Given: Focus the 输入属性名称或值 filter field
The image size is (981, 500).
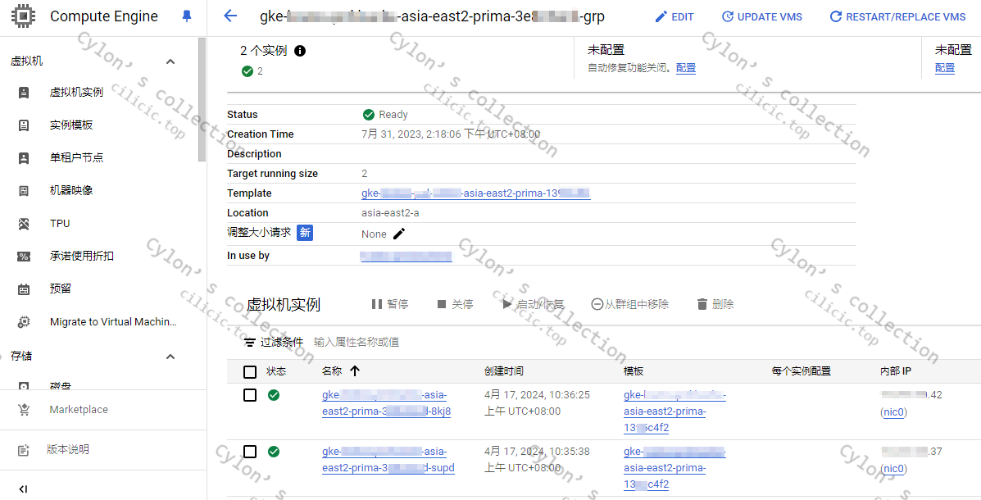Looking at the screenshot, I should click(357, 343).
